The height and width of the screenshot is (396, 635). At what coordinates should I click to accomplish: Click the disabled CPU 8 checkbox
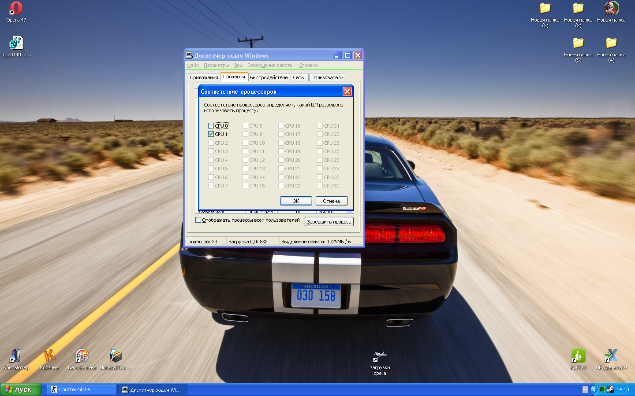245,126
